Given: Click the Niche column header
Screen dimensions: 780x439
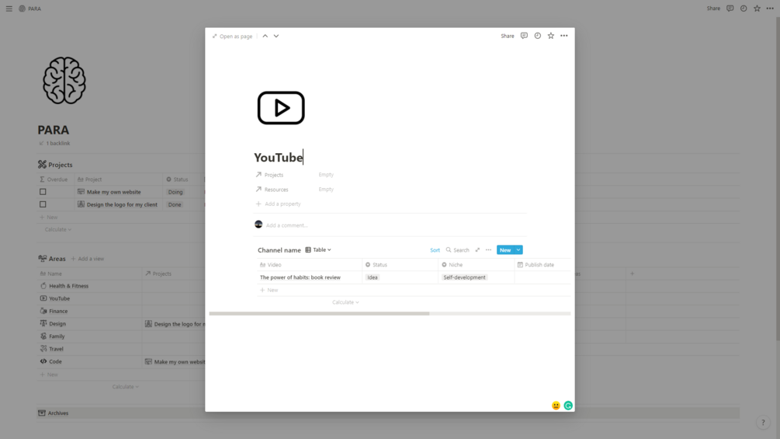Looking at the screenshot, I should [476, 265].
